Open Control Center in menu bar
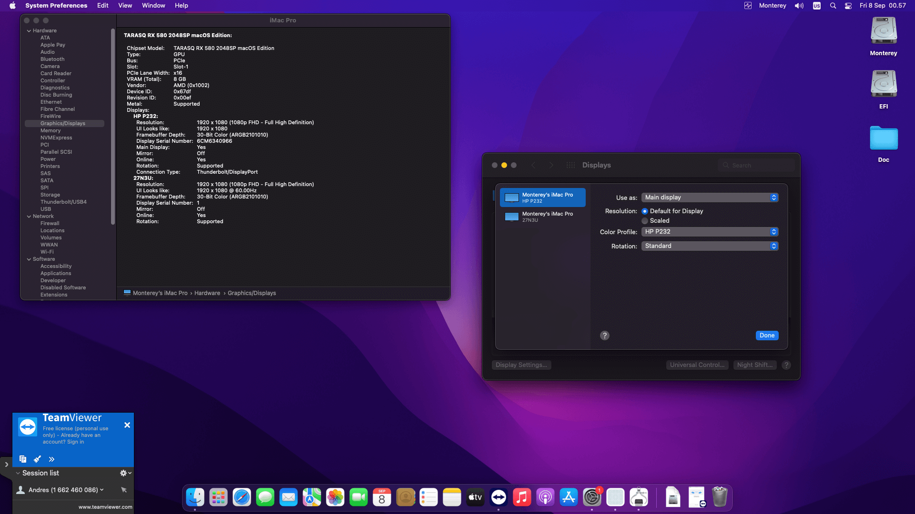 tap(848, 6)
